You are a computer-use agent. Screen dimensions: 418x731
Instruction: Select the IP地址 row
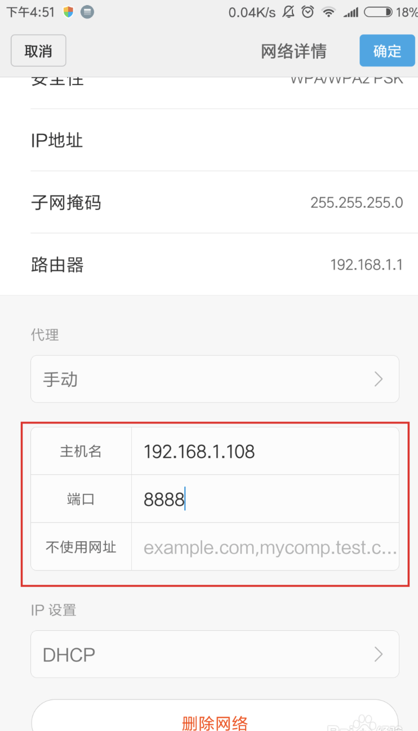tap(217, 140)
